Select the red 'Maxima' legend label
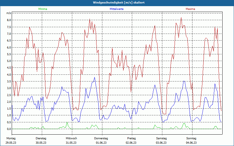234x146 pixels. (x=190, y=9)
